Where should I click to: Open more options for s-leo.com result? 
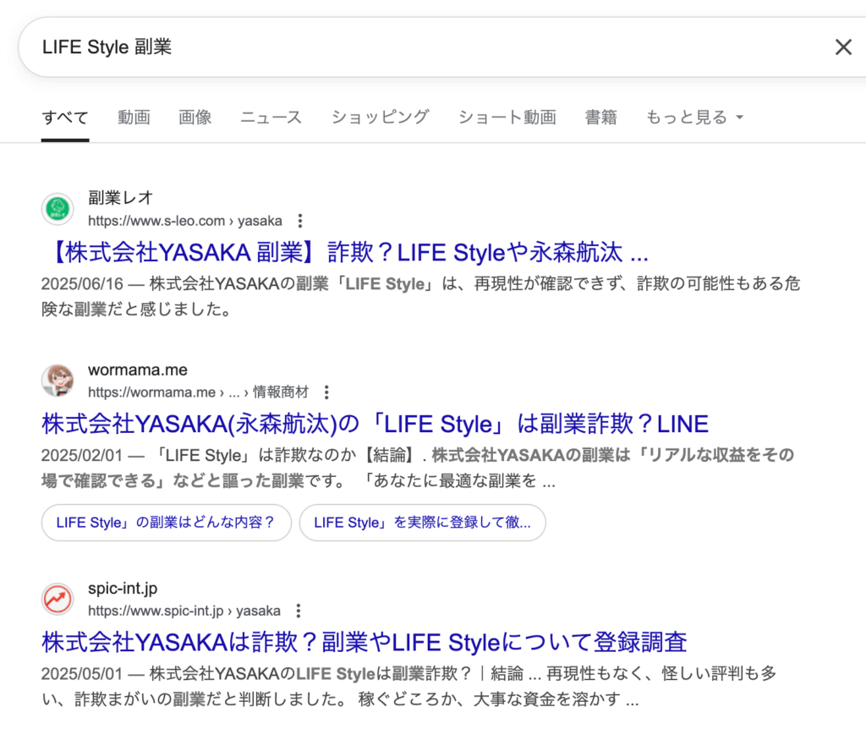click(300, 221)
